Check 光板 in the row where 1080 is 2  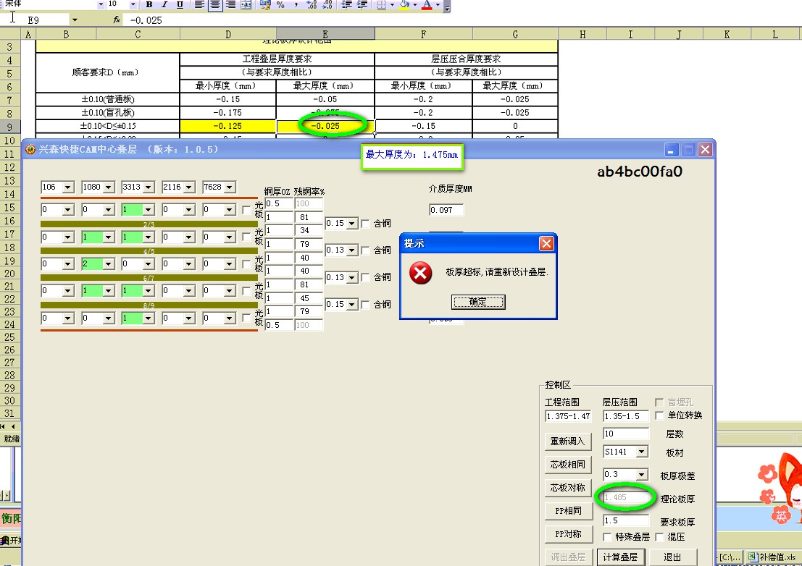[x=246, y=264]
